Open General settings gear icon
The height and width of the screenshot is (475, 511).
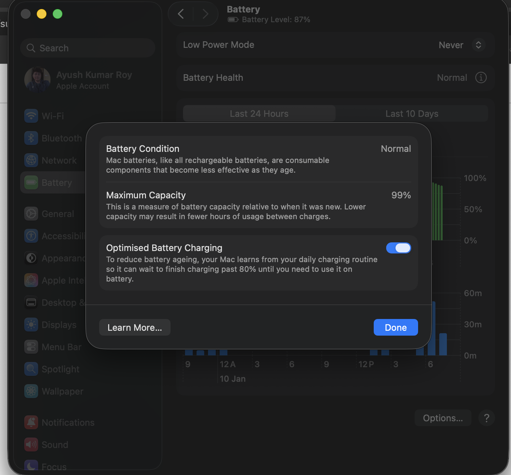coord(31,214)
